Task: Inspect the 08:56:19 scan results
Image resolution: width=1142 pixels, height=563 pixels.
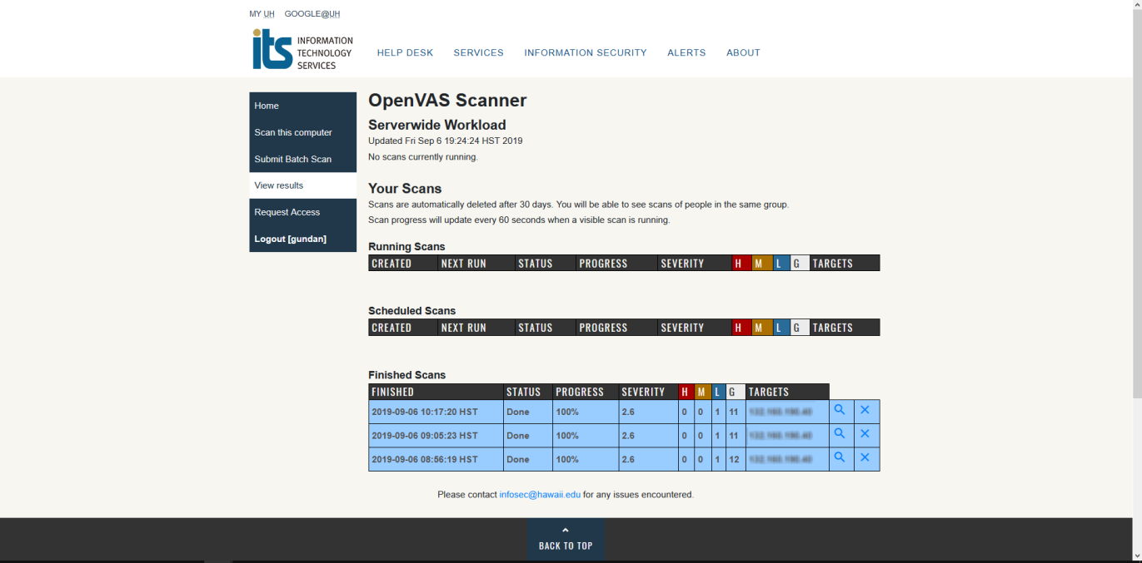Action: (x=840, y=457)
